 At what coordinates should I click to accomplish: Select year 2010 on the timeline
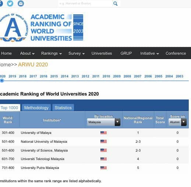pyautogui.click(x=106, y=76)
